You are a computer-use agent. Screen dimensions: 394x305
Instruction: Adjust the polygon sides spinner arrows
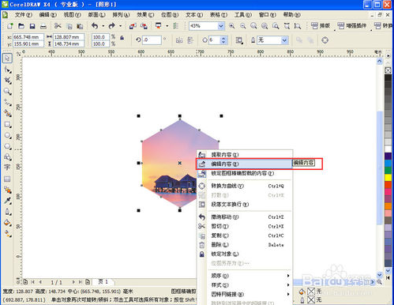tap(223, 40)
